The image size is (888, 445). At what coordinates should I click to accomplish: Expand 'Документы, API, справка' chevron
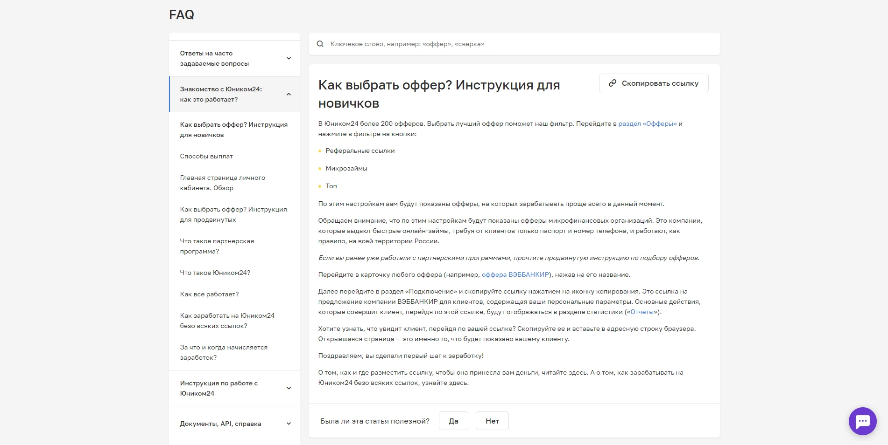(x=289, y=424)
